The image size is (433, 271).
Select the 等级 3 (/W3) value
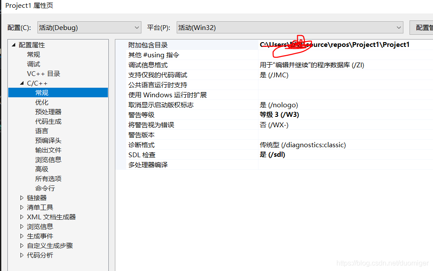(279, 115)
